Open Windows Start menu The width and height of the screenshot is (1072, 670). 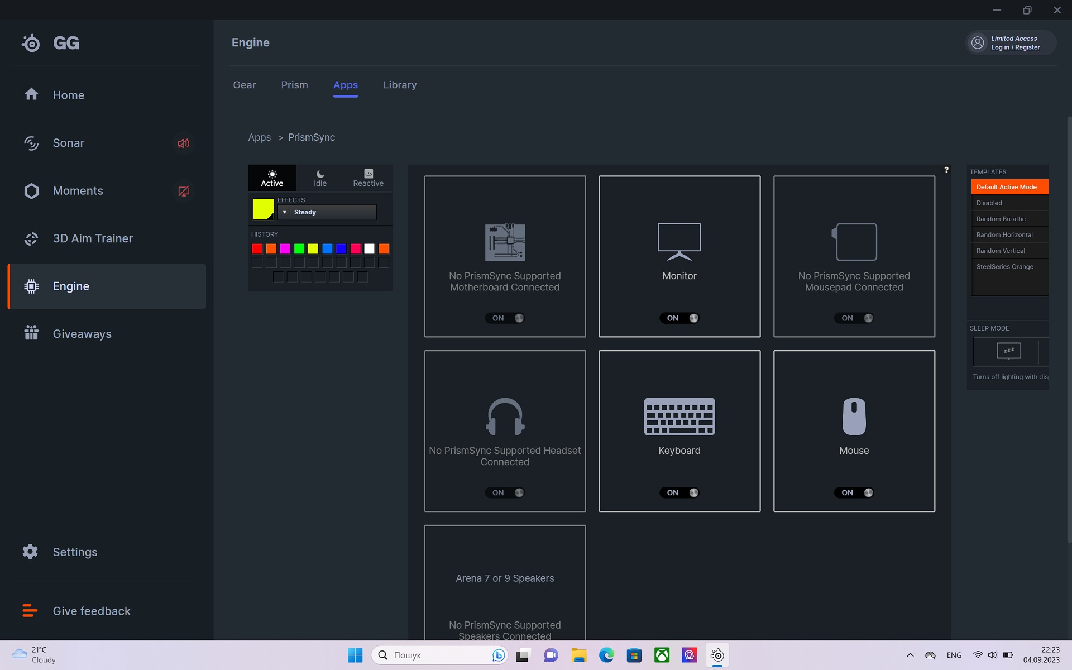[x=355, y=655]
